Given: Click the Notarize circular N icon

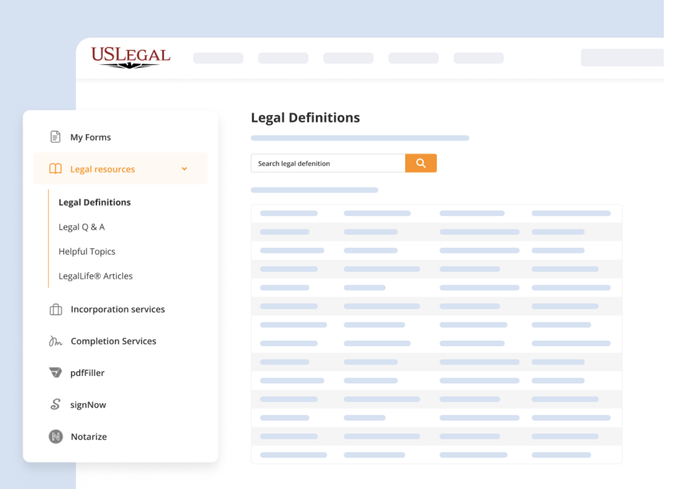Looking at the screenshot, I should pyautogui.click(x=55, y=437).
